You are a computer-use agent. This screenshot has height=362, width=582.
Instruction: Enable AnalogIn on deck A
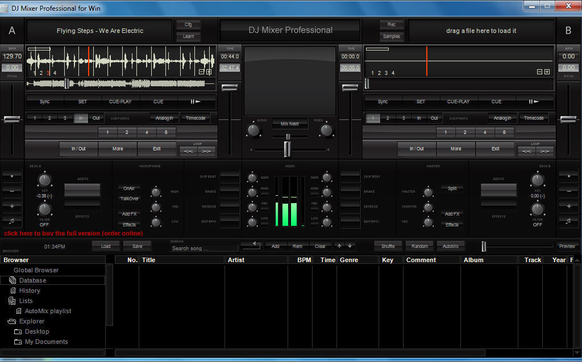pos(164,118)
